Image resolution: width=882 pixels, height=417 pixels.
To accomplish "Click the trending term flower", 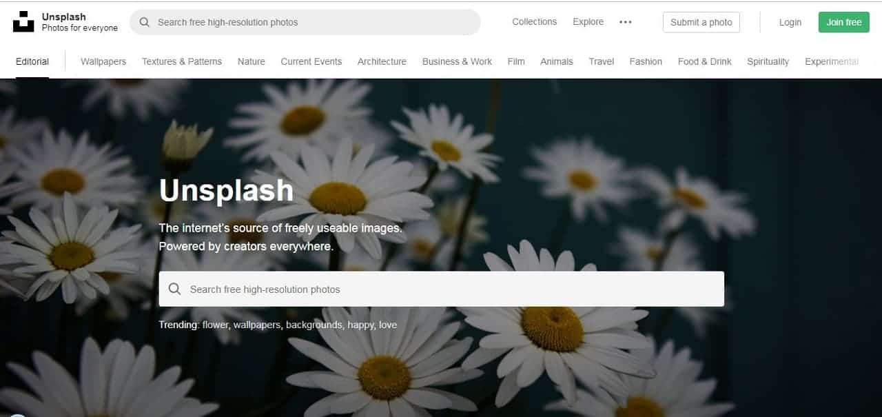I will 216,325.
